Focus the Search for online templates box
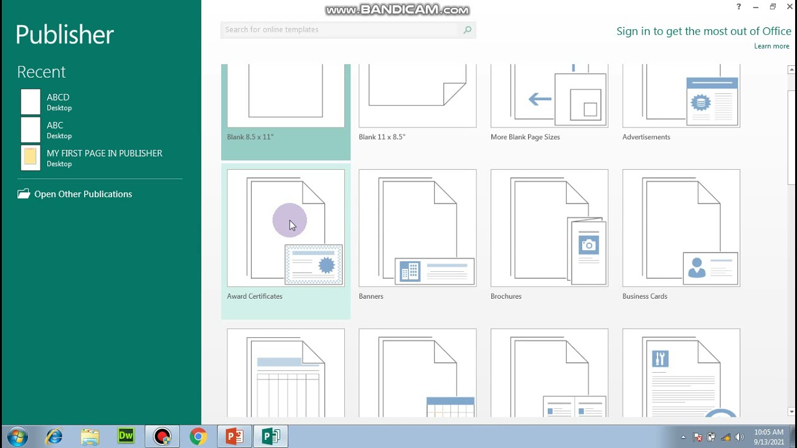Screen dimensions: 797x448 point(341,30)
